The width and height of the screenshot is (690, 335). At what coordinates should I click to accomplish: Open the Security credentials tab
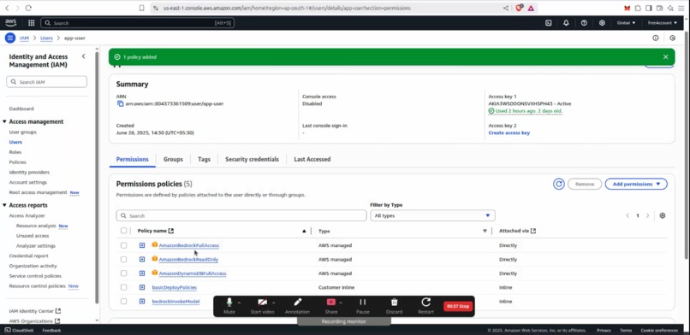(253, 159)
